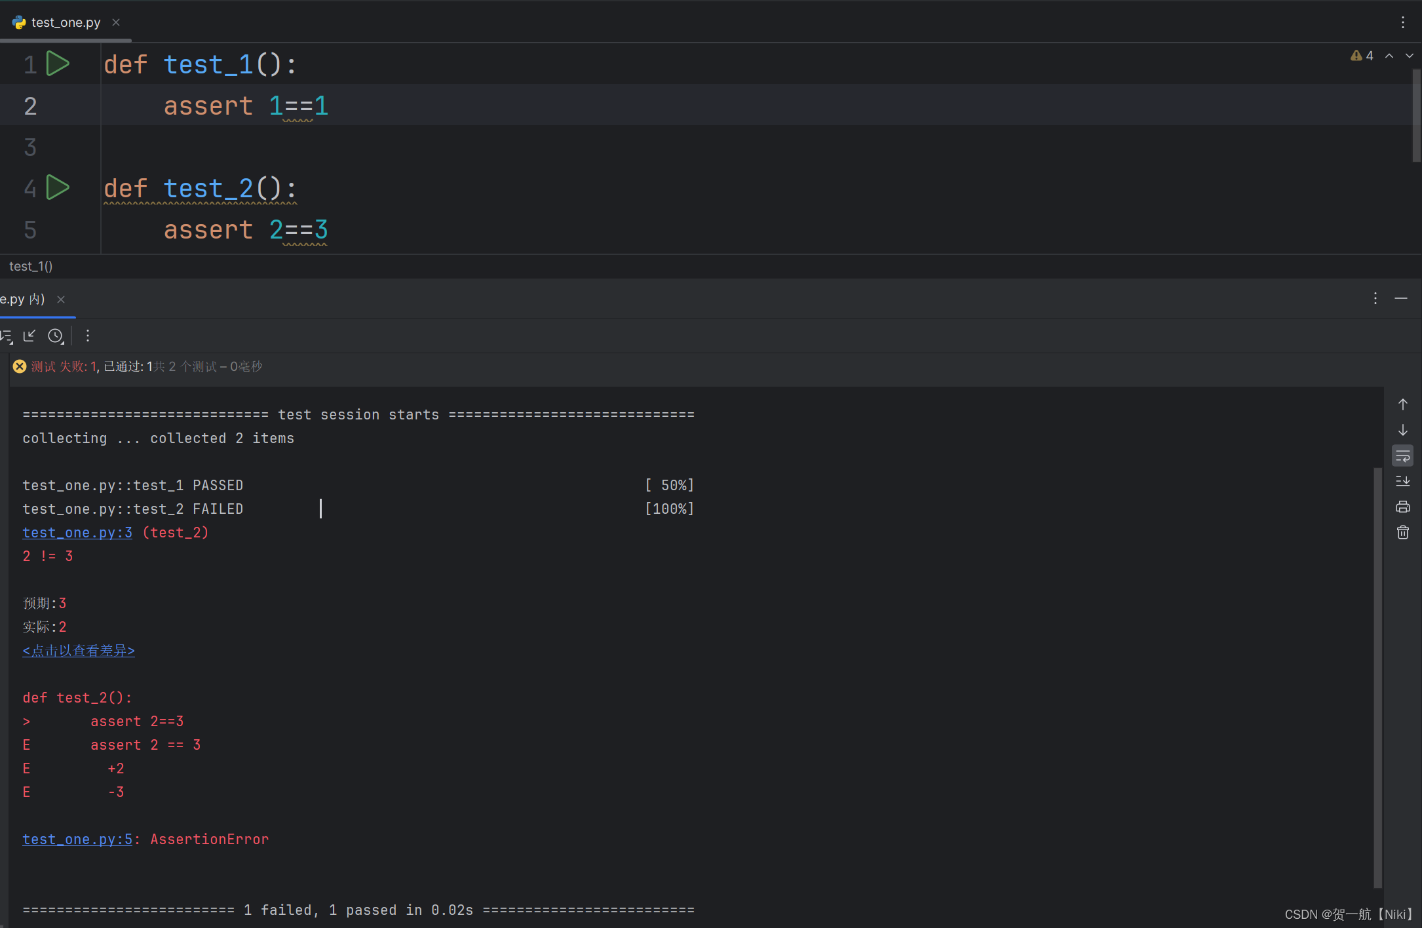Toggle soft-wrap in console output

(1403, 455)
